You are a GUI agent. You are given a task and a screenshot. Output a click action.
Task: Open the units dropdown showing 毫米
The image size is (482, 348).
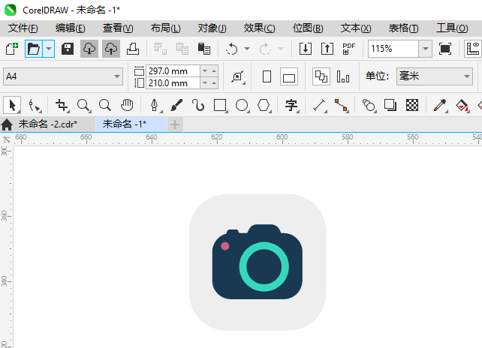(435, 76)
